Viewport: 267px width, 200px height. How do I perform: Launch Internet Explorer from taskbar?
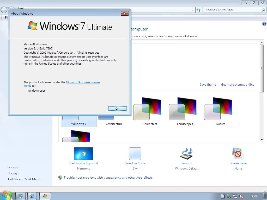coord(32,196)
